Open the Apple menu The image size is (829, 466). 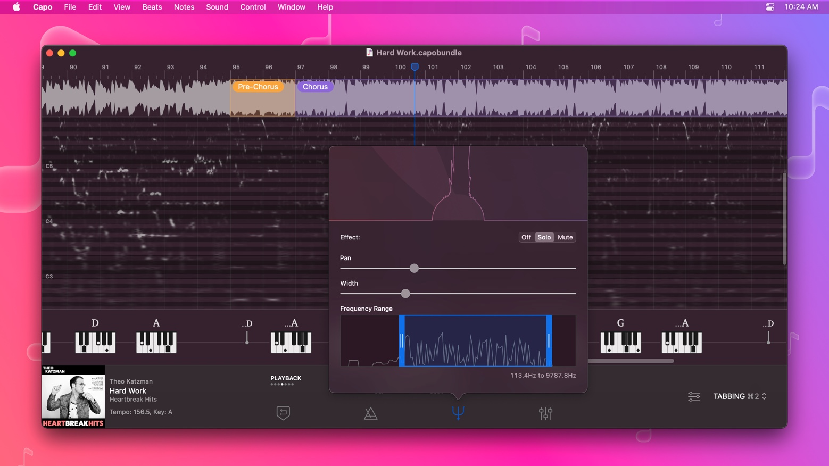[16, 7]
